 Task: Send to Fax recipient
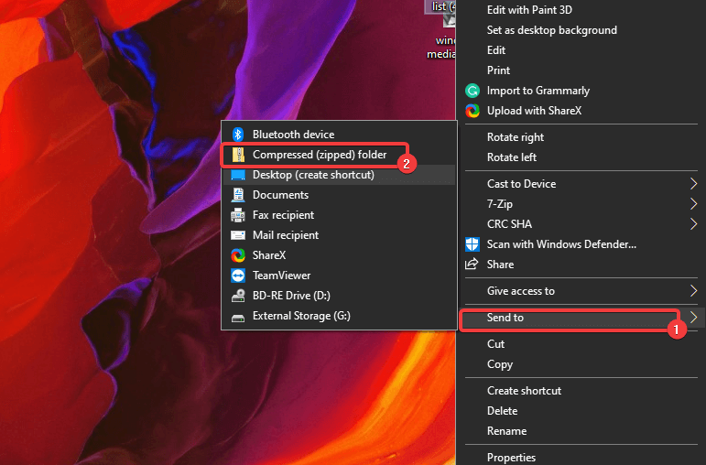click(339, 215)
